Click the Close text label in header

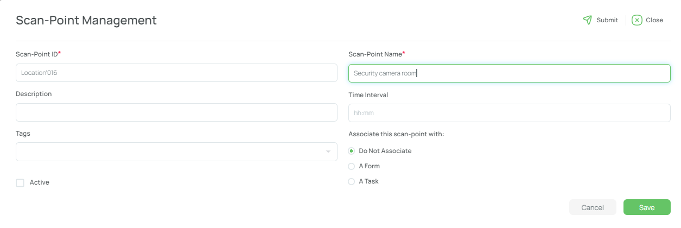click(x=654, y=20)
